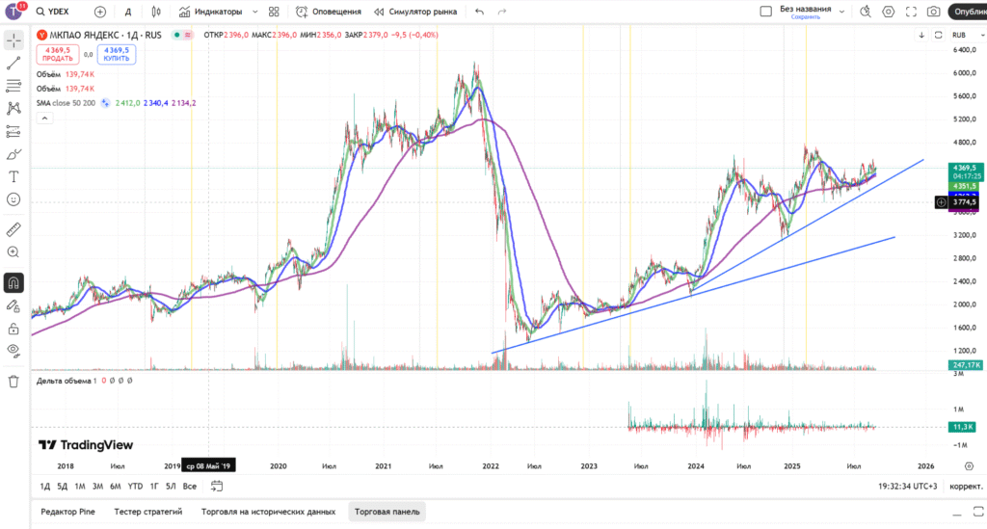Screen dimensions: 987x529
Task: Select the brush drawing tool
Action: coord(13,154)
